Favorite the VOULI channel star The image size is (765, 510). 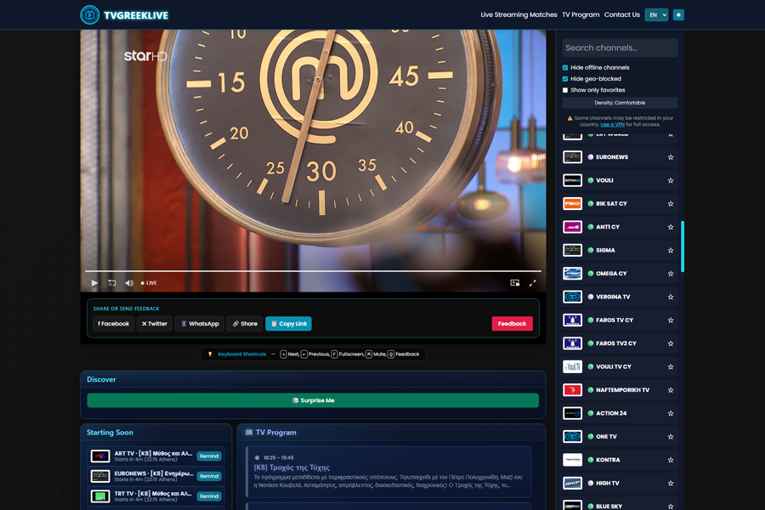(671, 180)
